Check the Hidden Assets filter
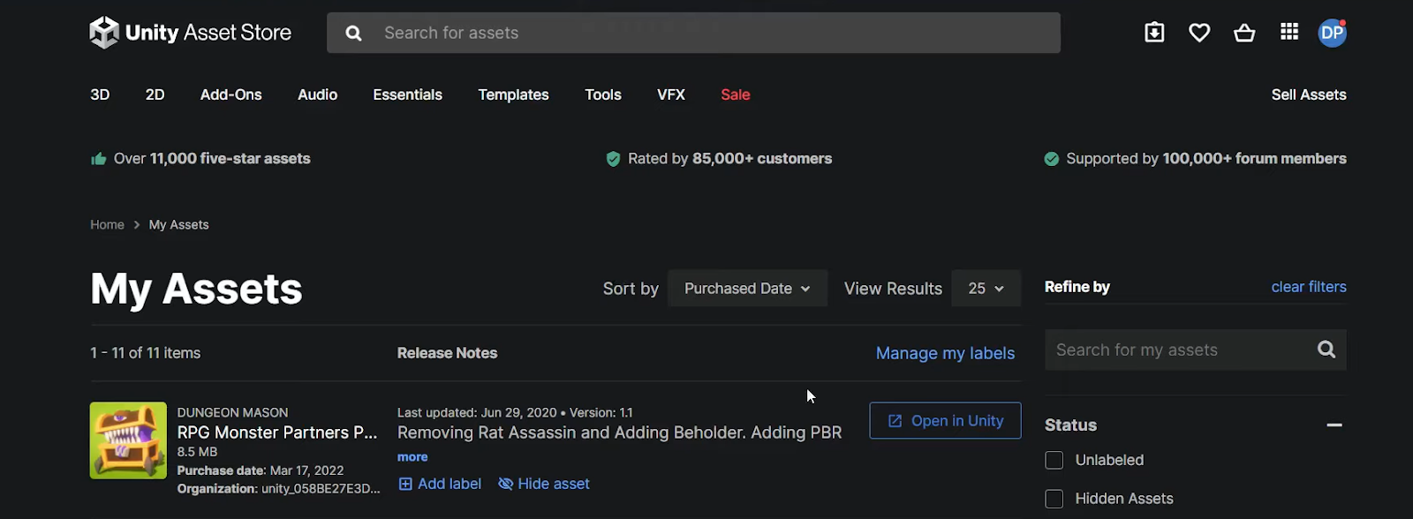 click(x=1054, y=499)
